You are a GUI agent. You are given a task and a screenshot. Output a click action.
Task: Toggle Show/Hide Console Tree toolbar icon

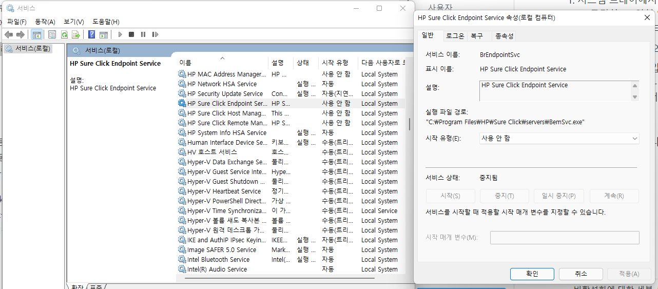click(36, 34)
